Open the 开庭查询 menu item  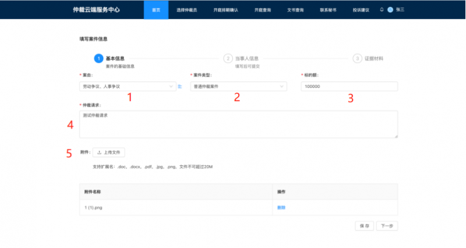coord(263,10)
